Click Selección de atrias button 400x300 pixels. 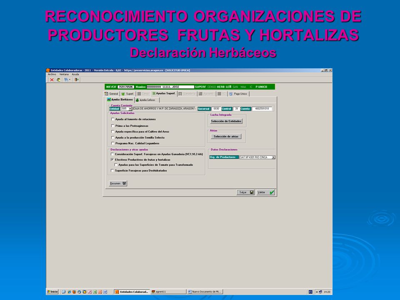pos(226,137)
